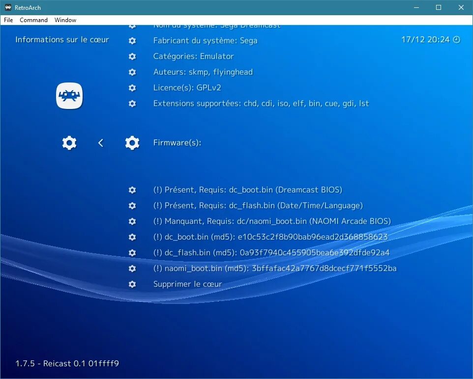
Task: Select dc_boot.bin (md5) hash row
Action: (270, 237)
